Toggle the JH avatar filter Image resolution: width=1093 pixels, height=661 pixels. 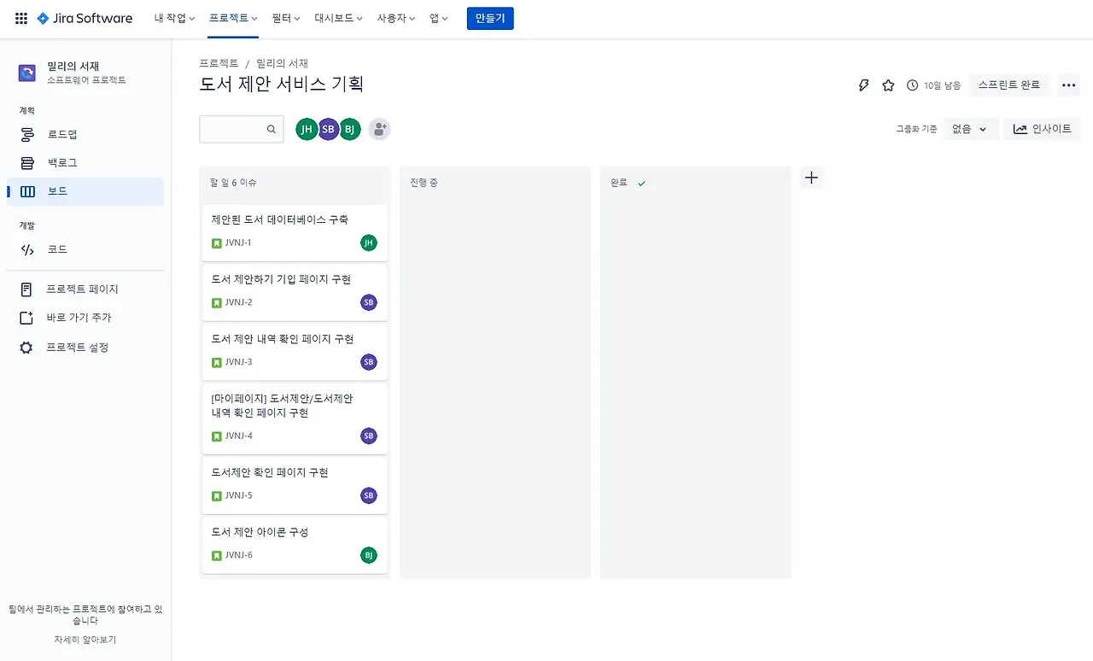coord(307,128)
